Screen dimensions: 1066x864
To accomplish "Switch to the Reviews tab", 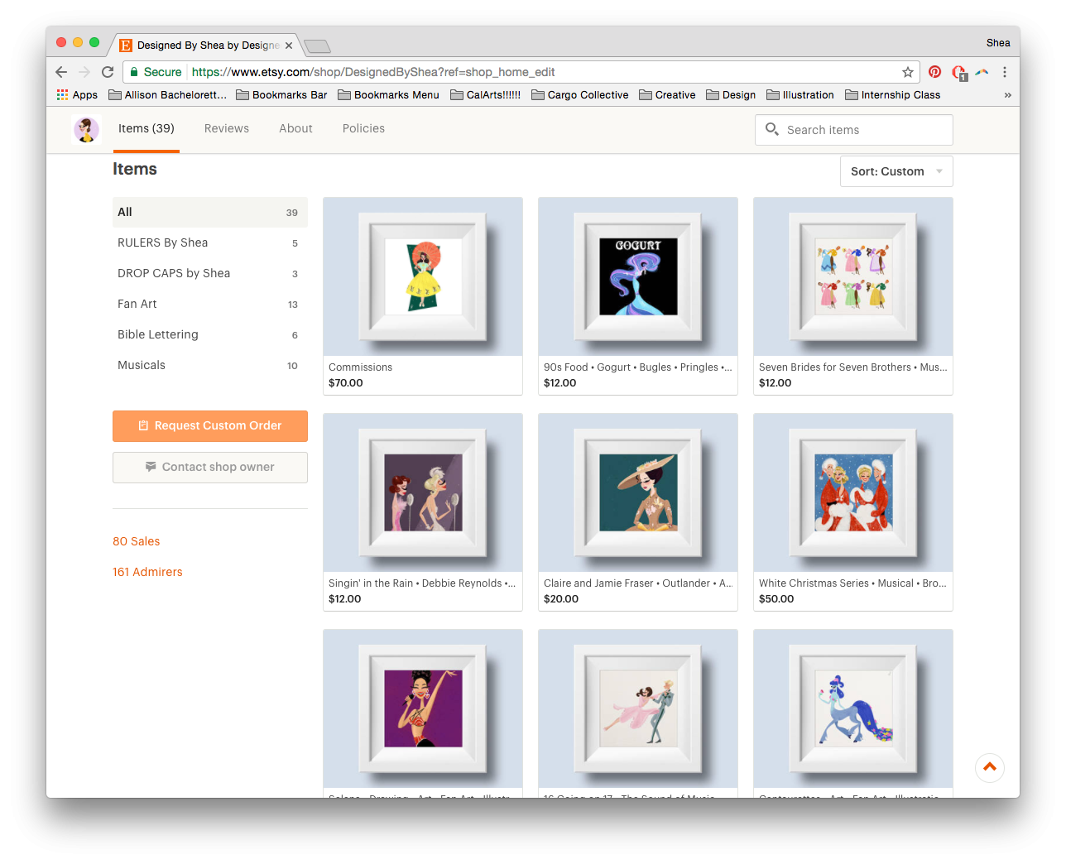I will tap(227, 129).
